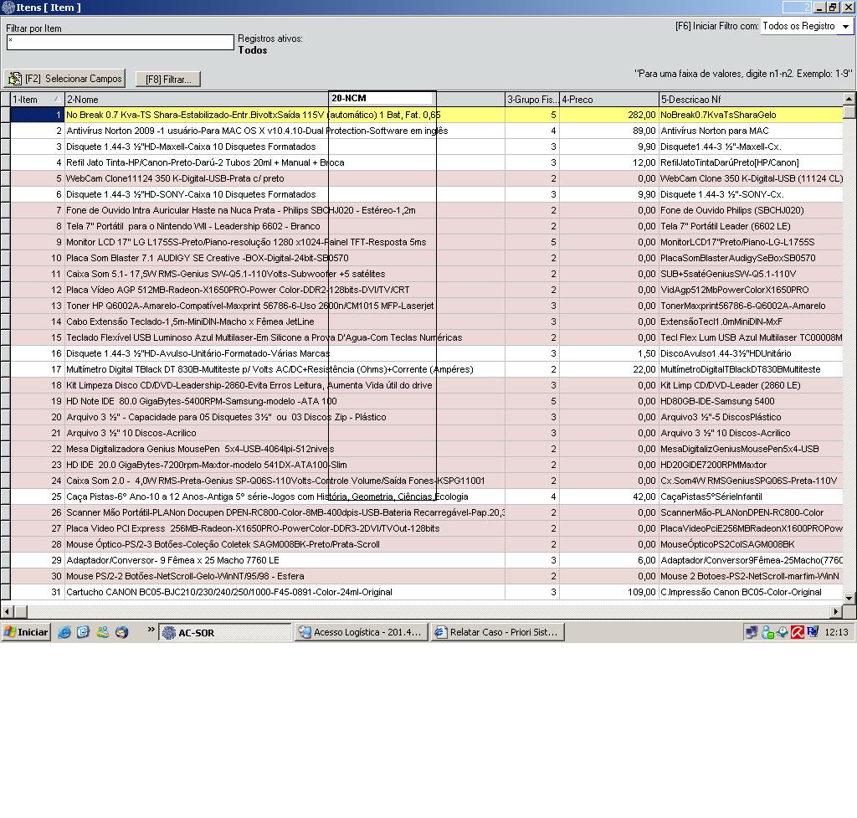Click description HD80GB-IDE-Samsung 5400
Image resolution: width=857 pixels, height=818 pixels.
point(717,401)
